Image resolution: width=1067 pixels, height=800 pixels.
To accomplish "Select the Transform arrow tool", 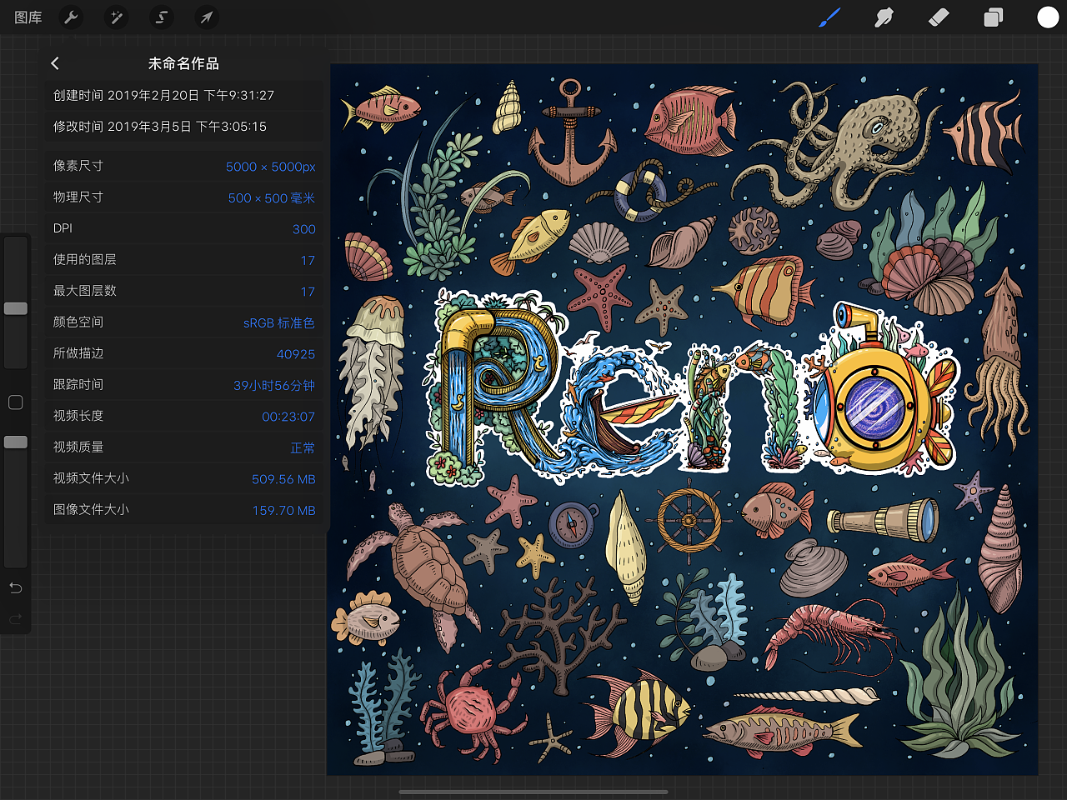I will click(206, 17).
